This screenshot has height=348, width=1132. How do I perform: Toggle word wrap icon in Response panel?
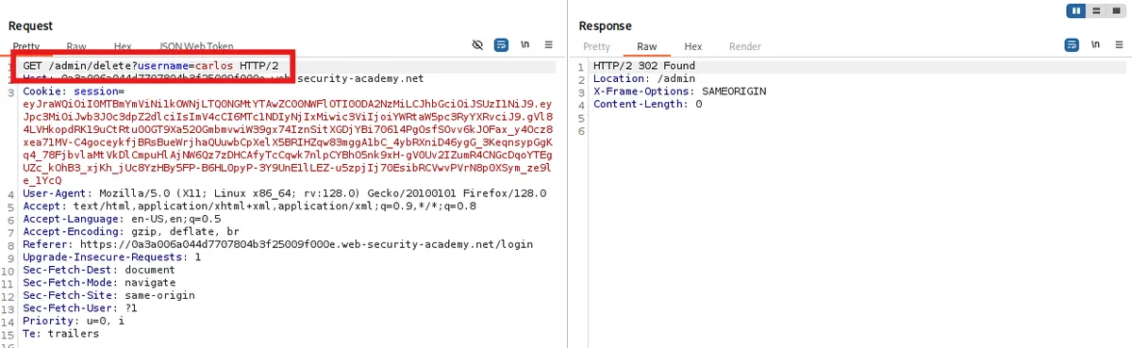click(1072, 44)
